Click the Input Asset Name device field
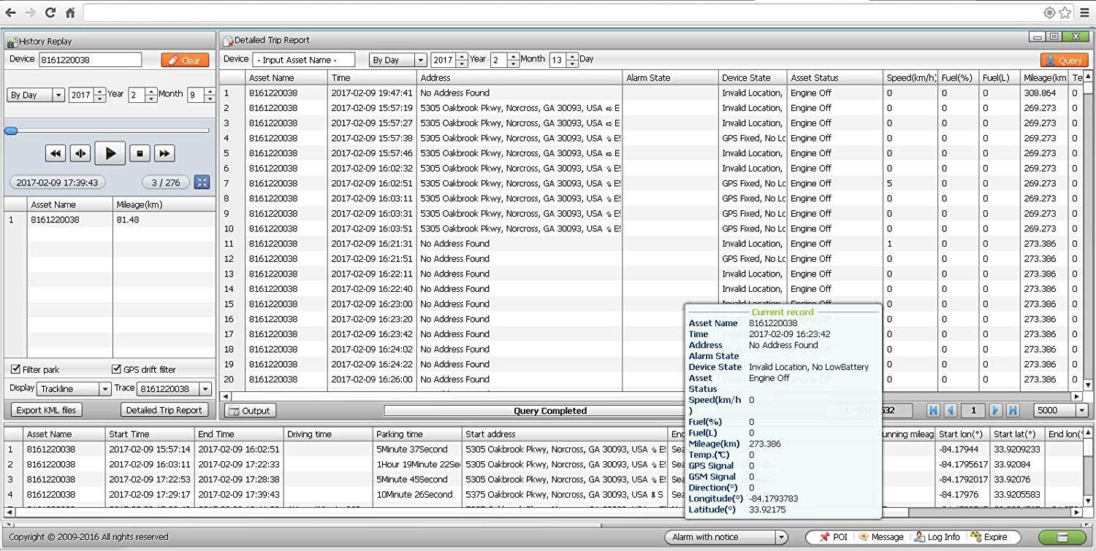 (x=303, y=60)
